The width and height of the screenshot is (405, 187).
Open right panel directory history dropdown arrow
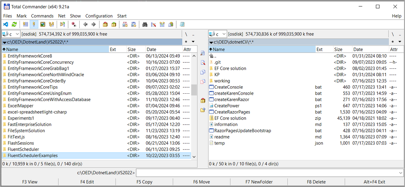click(x=400, y=42)
